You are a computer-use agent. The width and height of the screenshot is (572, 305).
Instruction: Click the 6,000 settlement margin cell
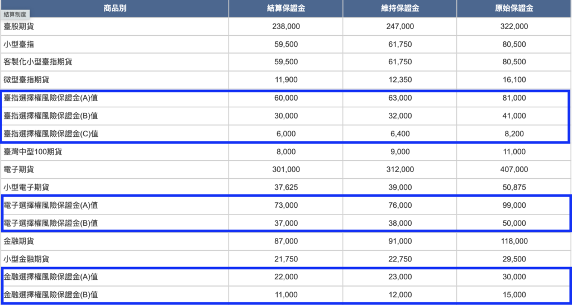point(285,134)
